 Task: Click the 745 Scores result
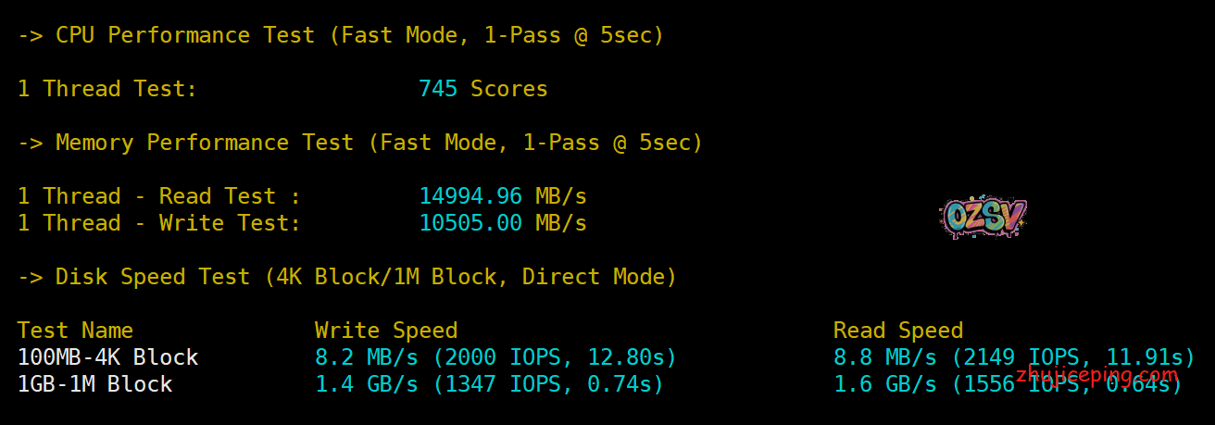coord(482,89)
